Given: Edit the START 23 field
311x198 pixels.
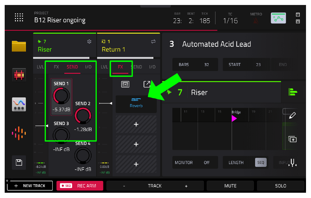Looking at the screenshot, I should [x=246, y=64].
